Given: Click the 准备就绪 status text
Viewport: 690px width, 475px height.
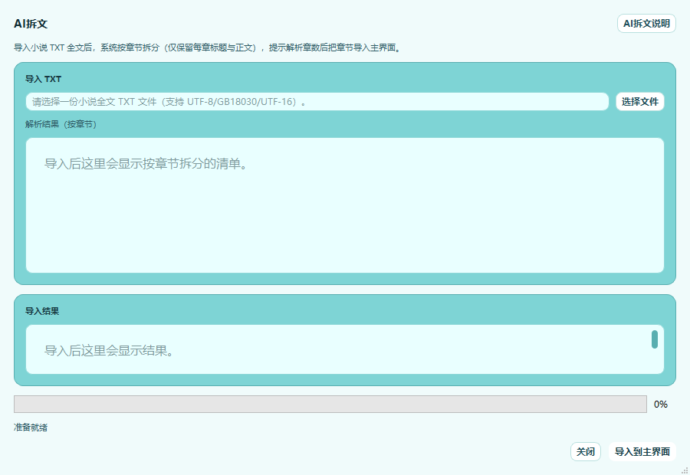Looking at the screenshot, I should pos(31,427).
